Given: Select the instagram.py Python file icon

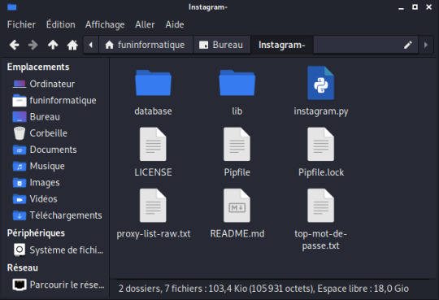Looking at the screenshot, I should (x=320, y=83).
